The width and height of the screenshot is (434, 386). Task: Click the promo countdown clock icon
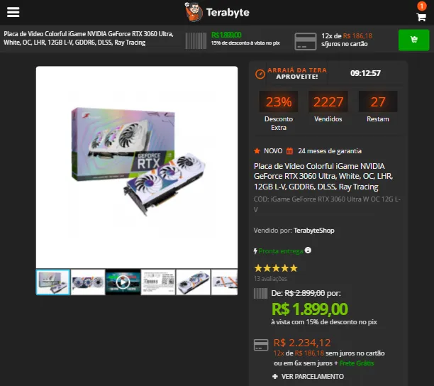260,74
